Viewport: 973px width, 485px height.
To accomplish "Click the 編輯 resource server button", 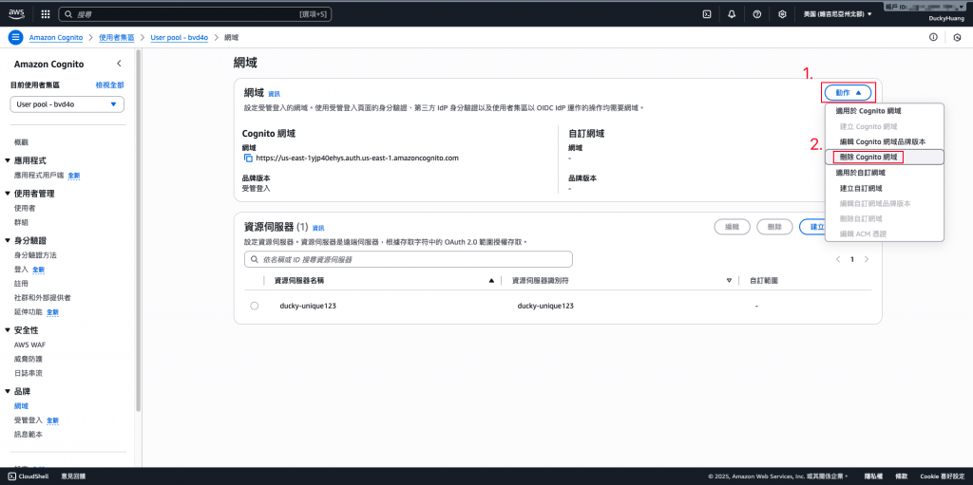I will (x=733, y=227).
